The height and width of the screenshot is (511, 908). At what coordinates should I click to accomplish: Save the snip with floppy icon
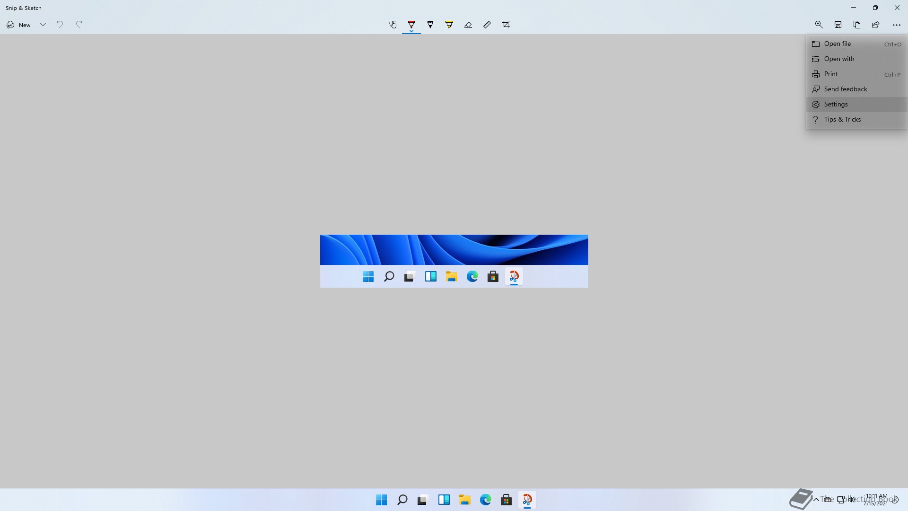838,25
